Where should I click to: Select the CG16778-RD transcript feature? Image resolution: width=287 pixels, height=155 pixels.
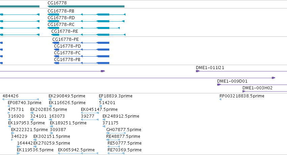tap(86, 21)
